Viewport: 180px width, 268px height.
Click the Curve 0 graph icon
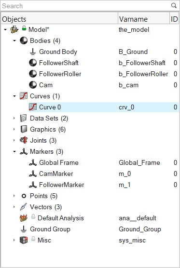coord(33,107)
